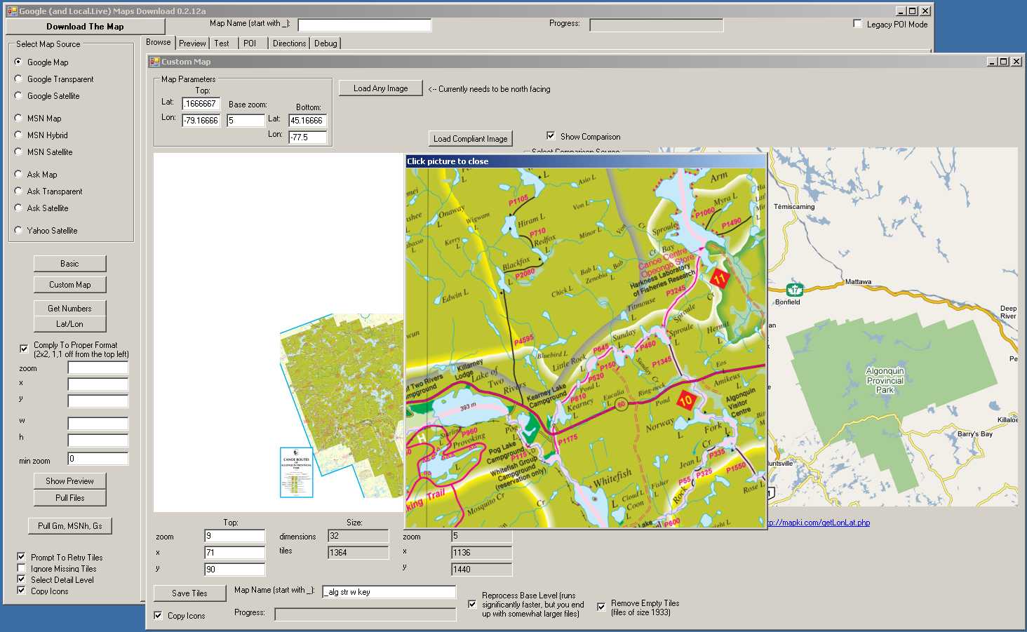Click zoomed canoe map picture to close

(585, 348)
